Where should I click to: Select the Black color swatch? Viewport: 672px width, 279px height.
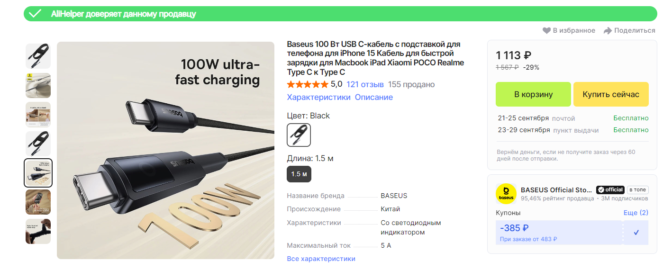(x=299, y=135)
